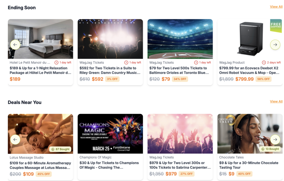Open View All for Ending Soon
This screenshot has height=181, width=284.
[276, 7]
